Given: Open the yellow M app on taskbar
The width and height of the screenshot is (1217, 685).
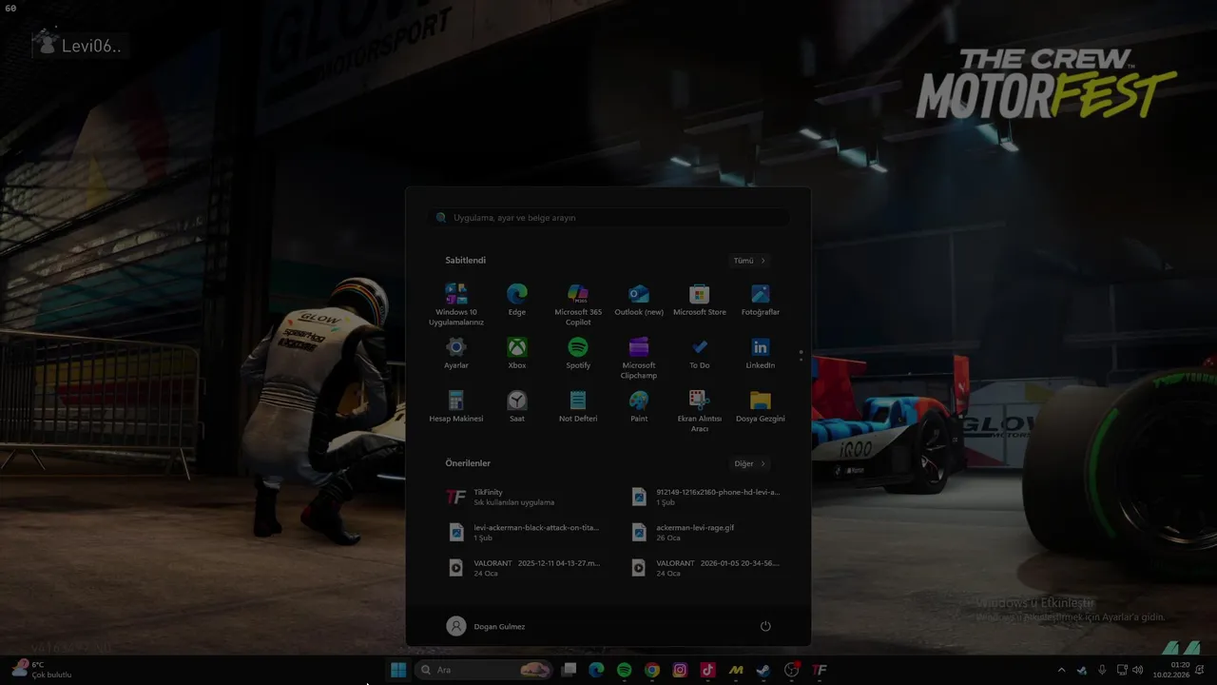Looking at the screenshot, I should (x=736, y=670).
